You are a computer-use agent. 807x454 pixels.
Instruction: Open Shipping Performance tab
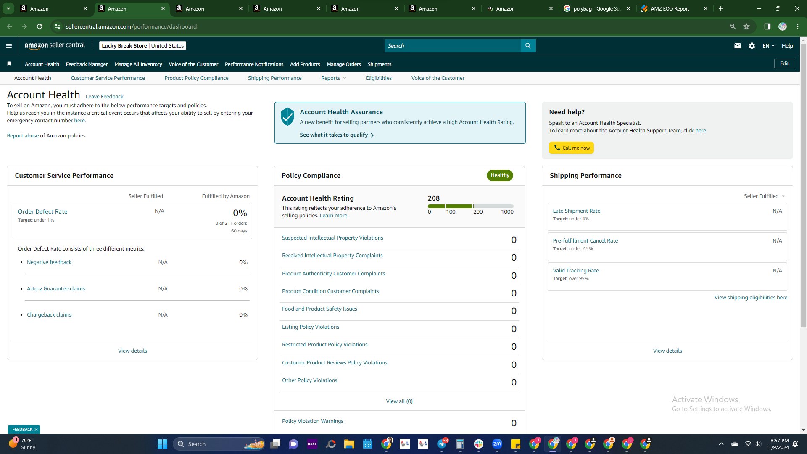tap(274, 78)
